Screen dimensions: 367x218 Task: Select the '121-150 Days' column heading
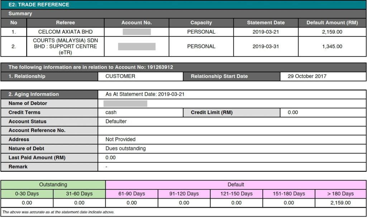point(237,194)
